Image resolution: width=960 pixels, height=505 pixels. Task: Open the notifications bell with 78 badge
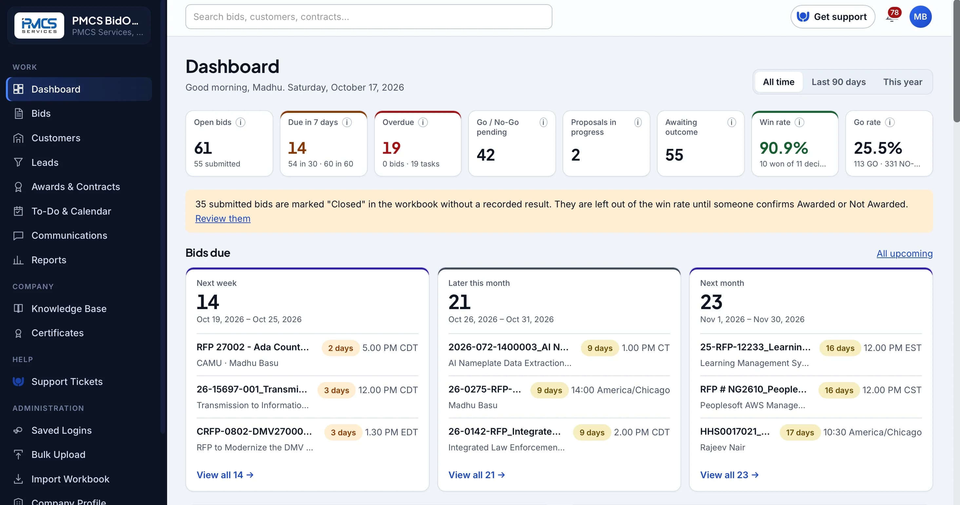coord(893,16)
